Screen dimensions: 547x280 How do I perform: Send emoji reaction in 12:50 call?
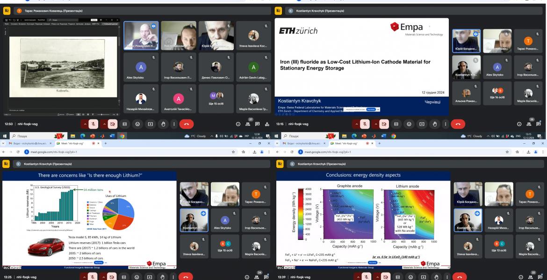pos(137,124)
